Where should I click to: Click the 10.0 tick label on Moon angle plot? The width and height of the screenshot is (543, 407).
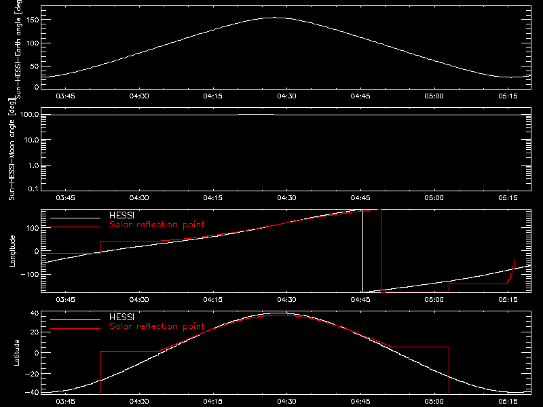[x=32, y=140]
